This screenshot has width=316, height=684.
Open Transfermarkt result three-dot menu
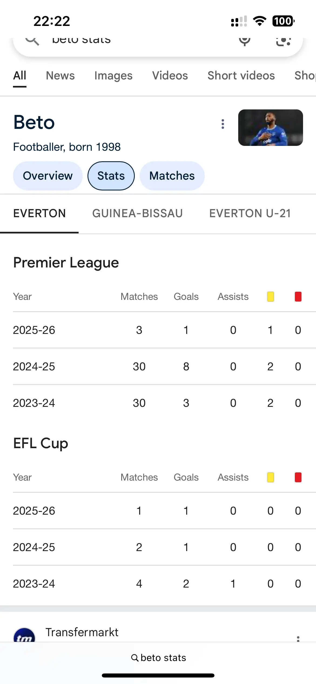(298, 639)
